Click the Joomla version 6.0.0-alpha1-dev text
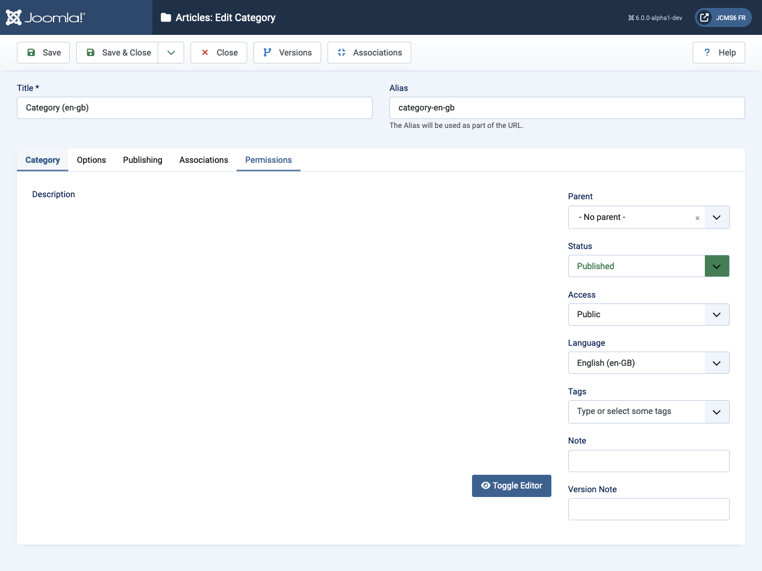 point(655,18)
